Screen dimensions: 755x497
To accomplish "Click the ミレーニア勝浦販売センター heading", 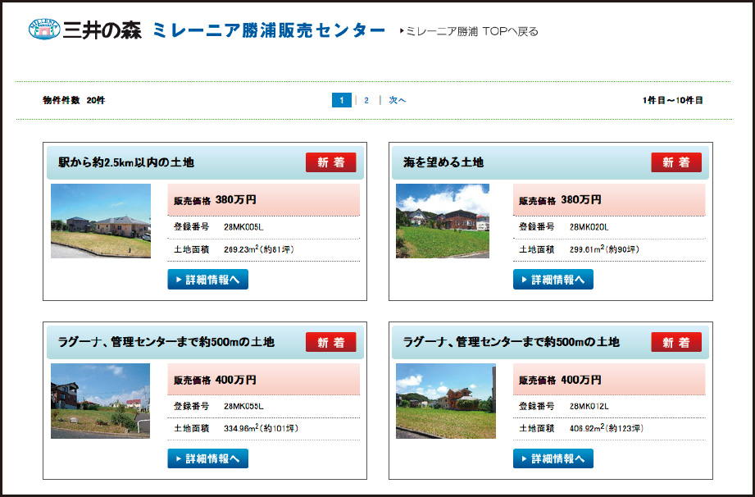I will pos(269,30).
